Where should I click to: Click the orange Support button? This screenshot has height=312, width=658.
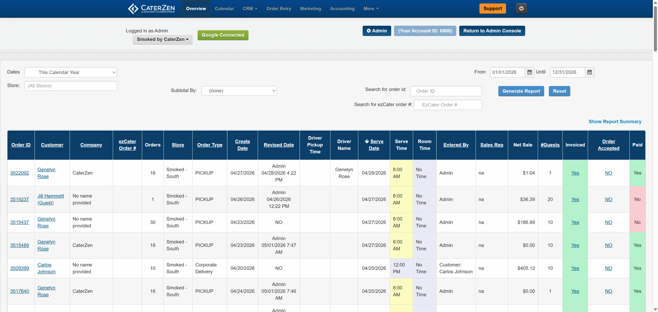(492, 8)
